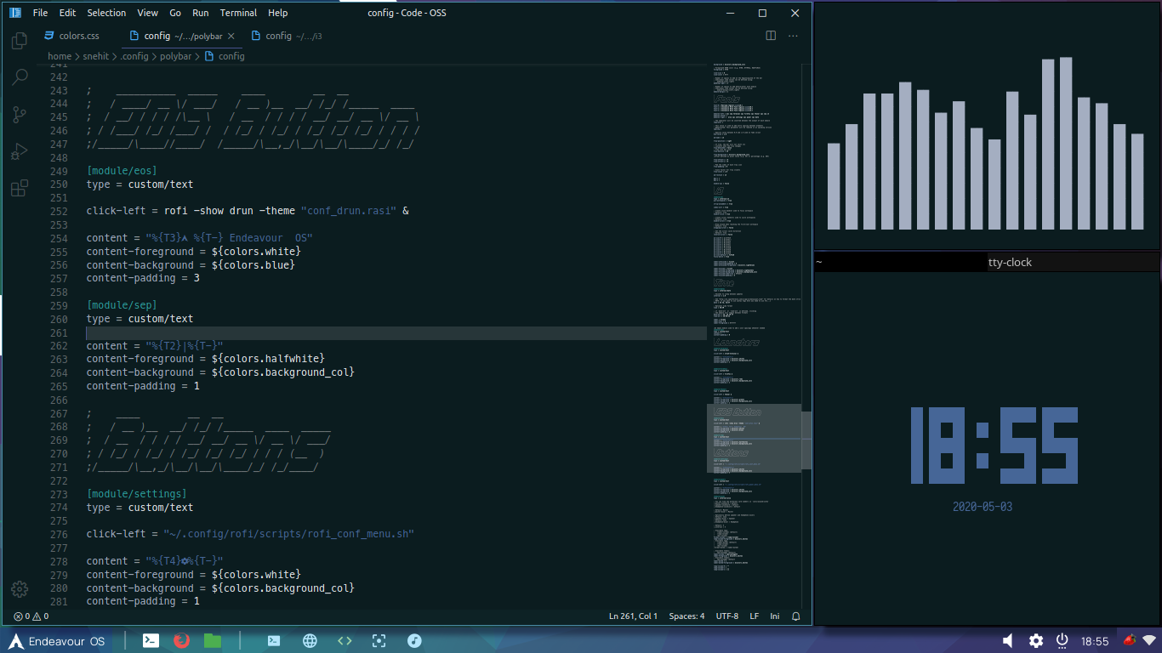Open the Edit menu

tap(67, 13)
